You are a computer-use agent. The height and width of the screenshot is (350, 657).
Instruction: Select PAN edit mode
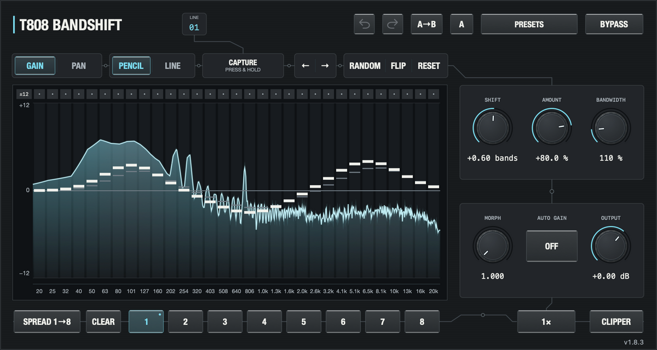(x=79, y=66)
